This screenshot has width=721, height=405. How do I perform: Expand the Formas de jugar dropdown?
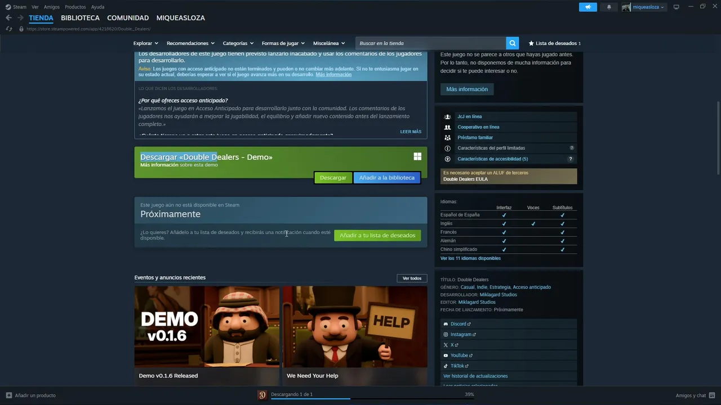(283, 43)
